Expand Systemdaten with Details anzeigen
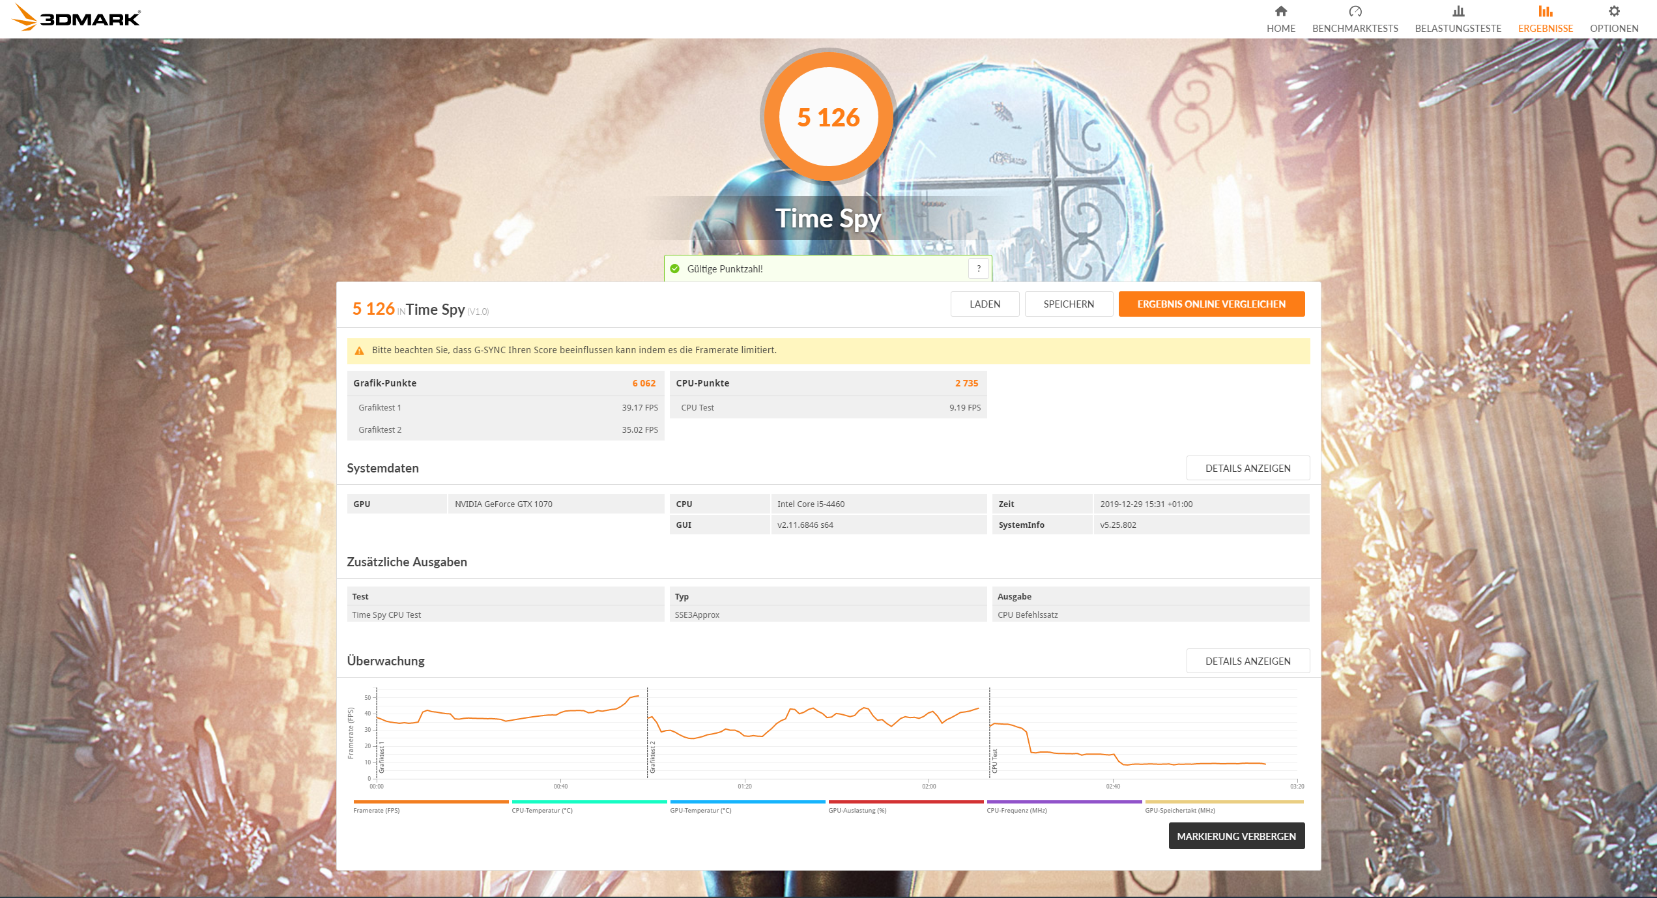The width and height of the screenshot is (1657, 898). coord(1247,468)
